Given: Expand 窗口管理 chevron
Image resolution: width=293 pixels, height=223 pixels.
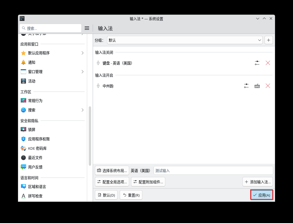Looking at the screenshot, I should point(82,72).
